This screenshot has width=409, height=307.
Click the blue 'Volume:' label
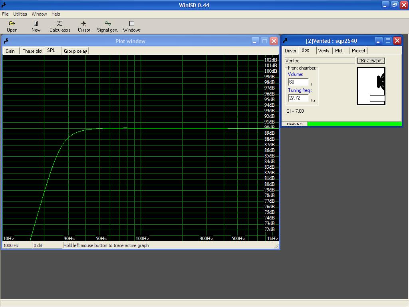point(295,74)
